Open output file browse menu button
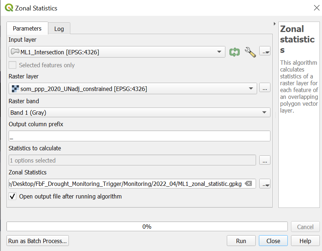The image size is (322, 251). [x=265, y=184]
